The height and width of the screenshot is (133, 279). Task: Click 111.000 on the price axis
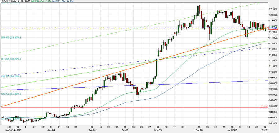coord(273,66)
